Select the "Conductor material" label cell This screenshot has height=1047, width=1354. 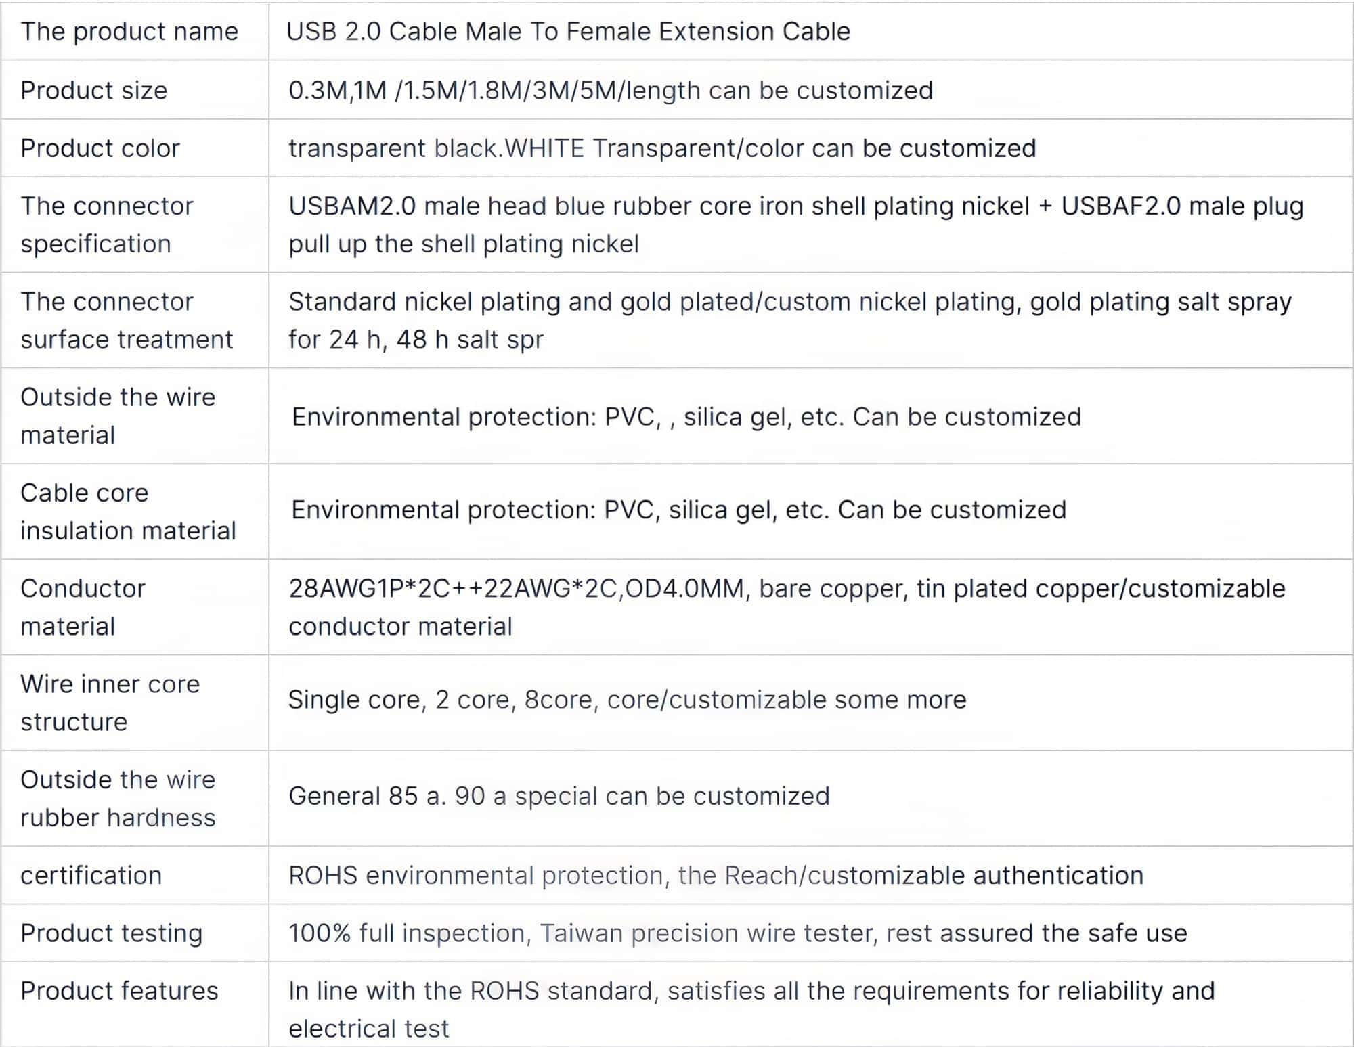(83, 607)
